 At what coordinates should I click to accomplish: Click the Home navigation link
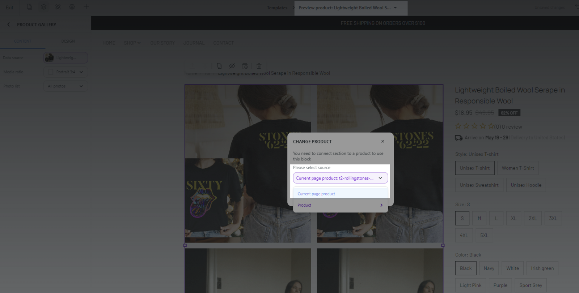click(x=109, y=43)
